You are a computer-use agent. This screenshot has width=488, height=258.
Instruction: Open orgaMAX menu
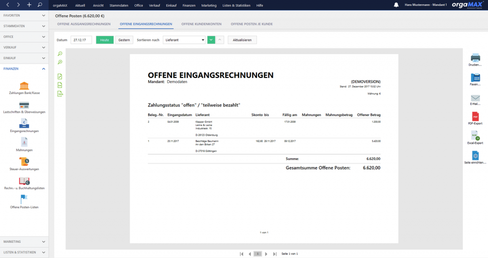(x=60, y=5)
